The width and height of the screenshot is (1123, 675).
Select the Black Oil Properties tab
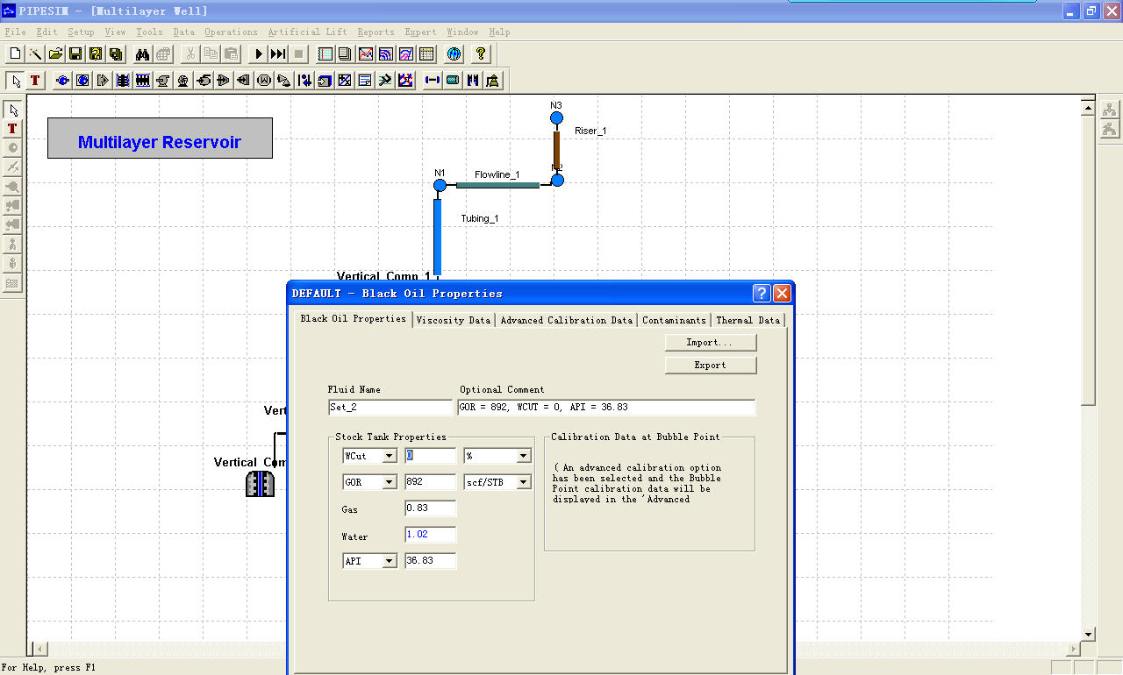tap(353, 318)
